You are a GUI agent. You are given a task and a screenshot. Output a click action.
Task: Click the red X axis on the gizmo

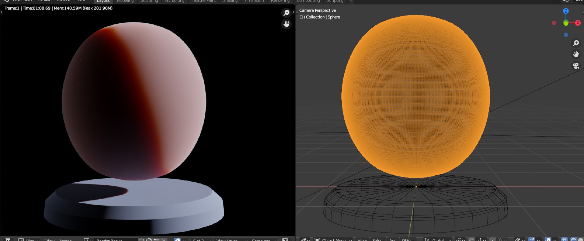pyautogui.click(x=578, y=23)
